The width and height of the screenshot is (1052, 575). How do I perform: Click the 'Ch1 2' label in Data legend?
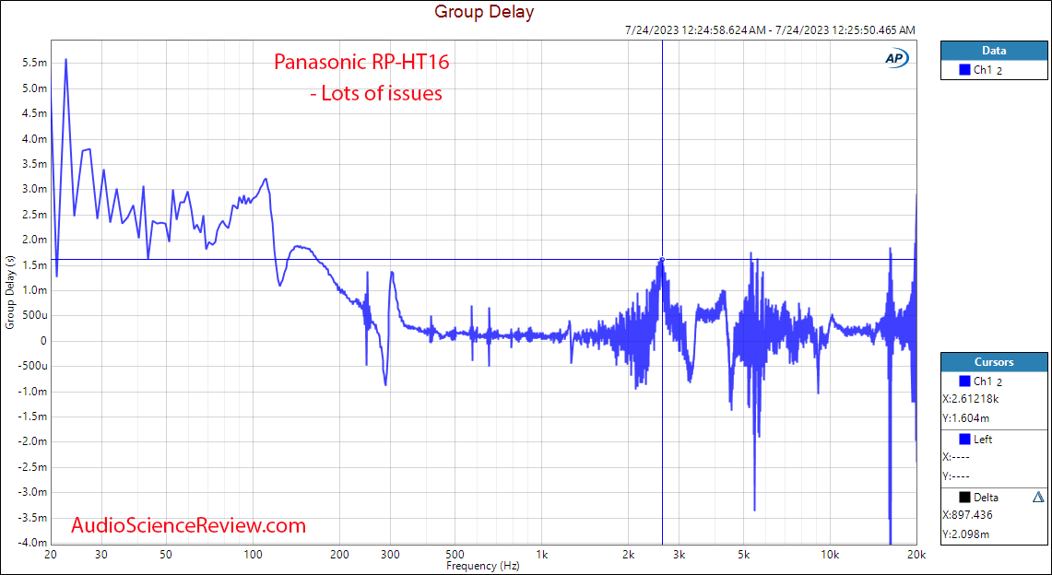tap(988, 70)
